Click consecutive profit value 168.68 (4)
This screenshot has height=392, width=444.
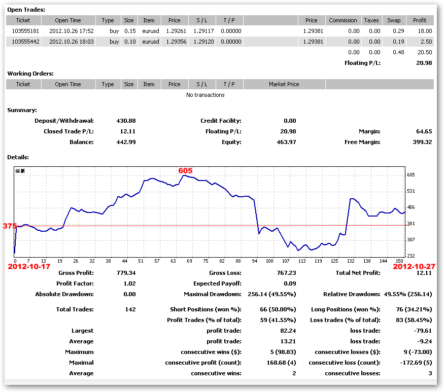282,363
